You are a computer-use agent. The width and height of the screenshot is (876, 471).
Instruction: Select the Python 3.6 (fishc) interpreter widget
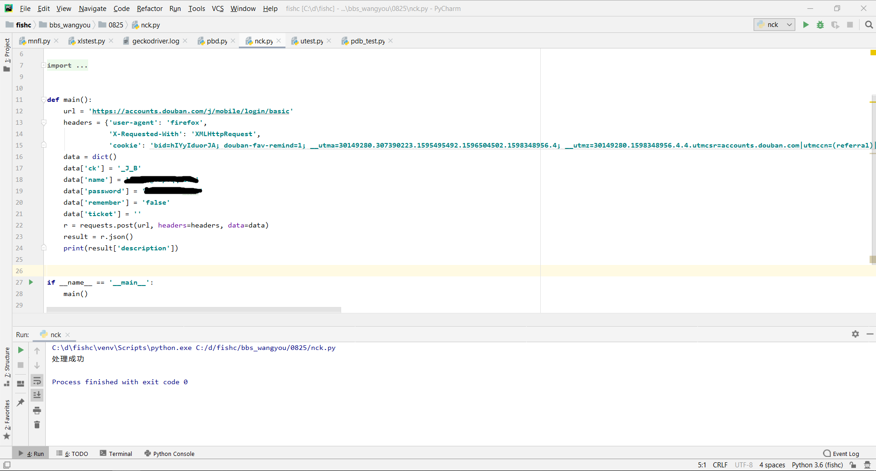pos(817,465)
